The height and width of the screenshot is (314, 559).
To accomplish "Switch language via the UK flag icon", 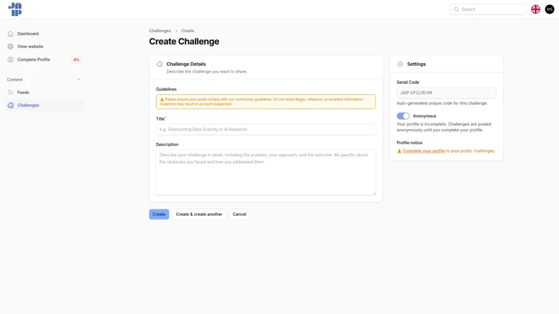I will (535, 9).
